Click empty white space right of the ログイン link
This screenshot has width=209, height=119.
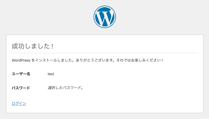[106, 104]
